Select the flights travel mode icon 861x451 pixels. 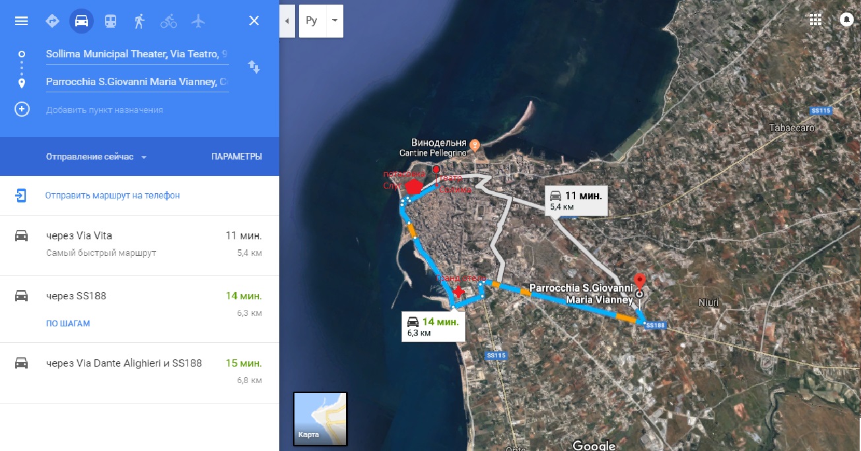[x=197, y=20]
